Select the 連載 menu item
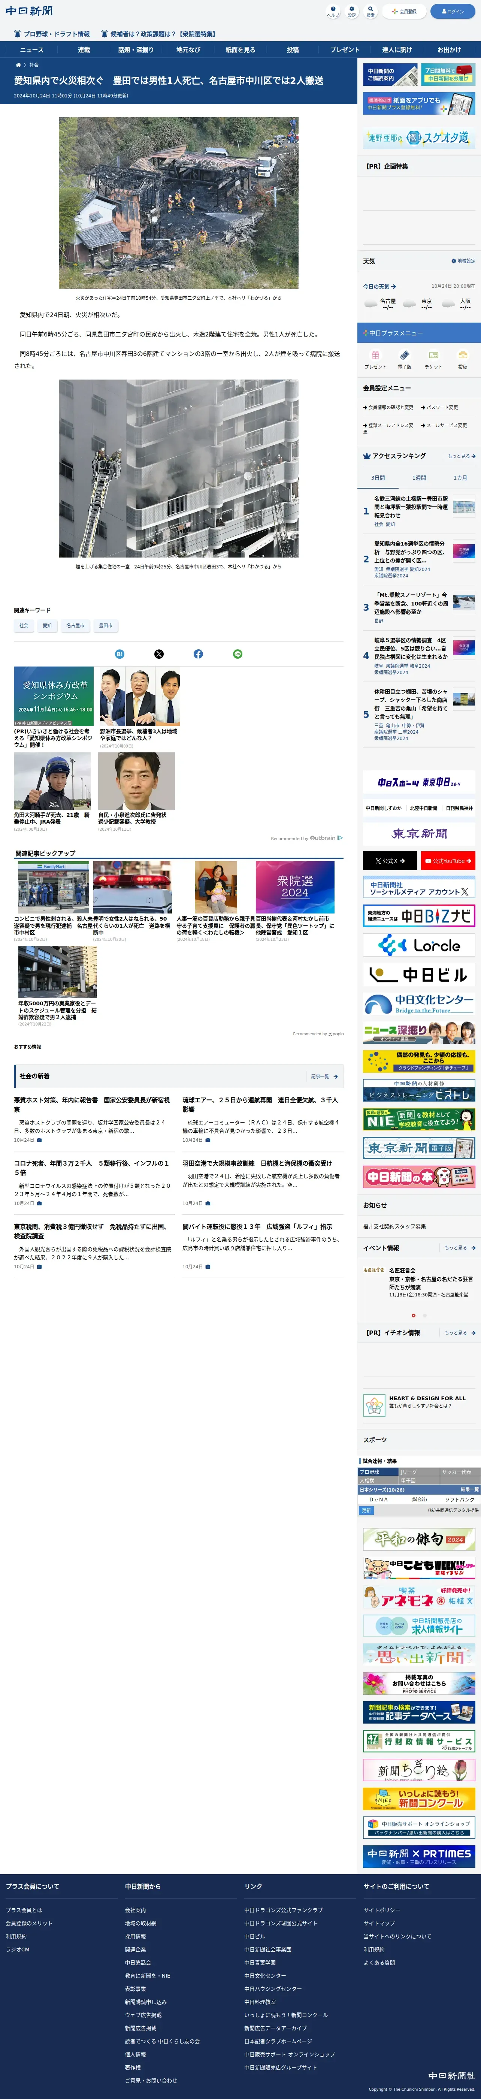Viewport: 481px width, 2099px height. click(84, 50)
